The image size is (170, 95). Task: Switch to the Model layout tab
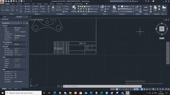(x=4, y=89)
